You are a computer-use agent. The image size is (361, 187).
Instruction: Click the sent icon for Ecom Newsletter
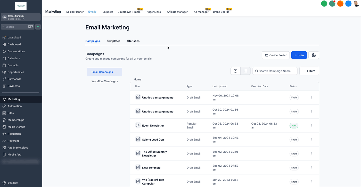click(138, 125)
